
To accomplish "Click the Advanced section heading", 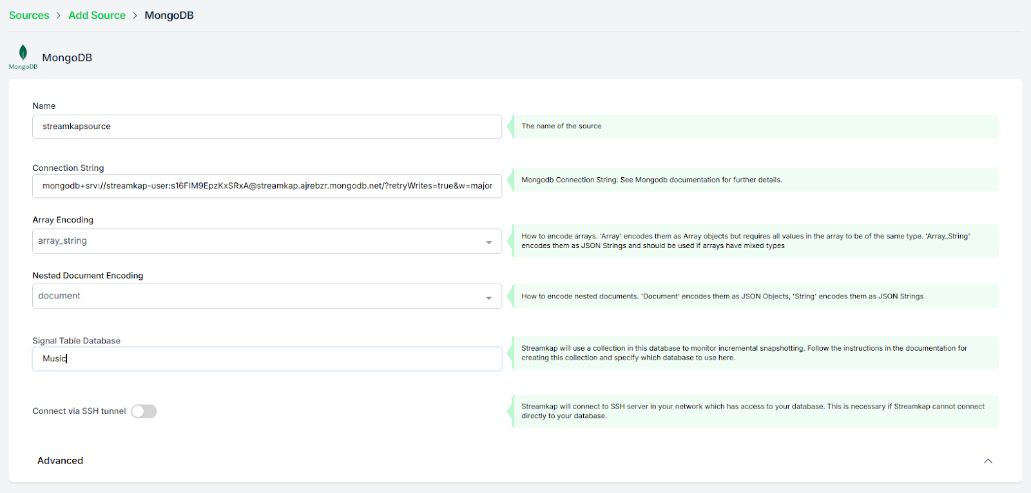I will (x=60, y=461).
